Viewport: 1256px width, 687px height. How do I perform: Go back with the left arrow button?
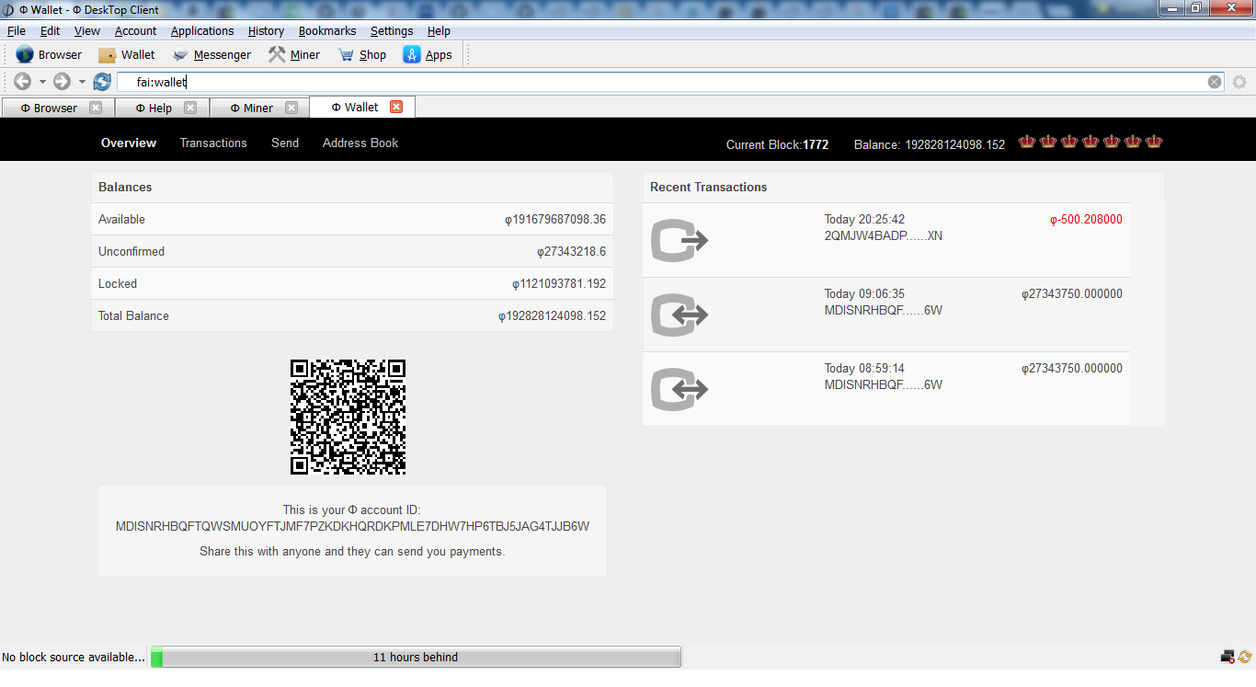[22, 82]
